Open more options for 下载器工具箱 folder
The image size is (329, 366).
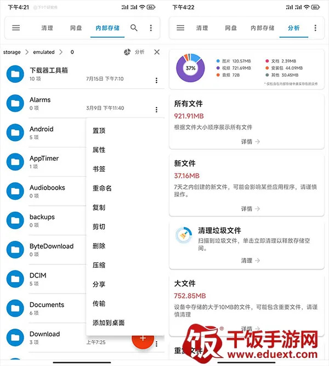click(x=156, y=81)
